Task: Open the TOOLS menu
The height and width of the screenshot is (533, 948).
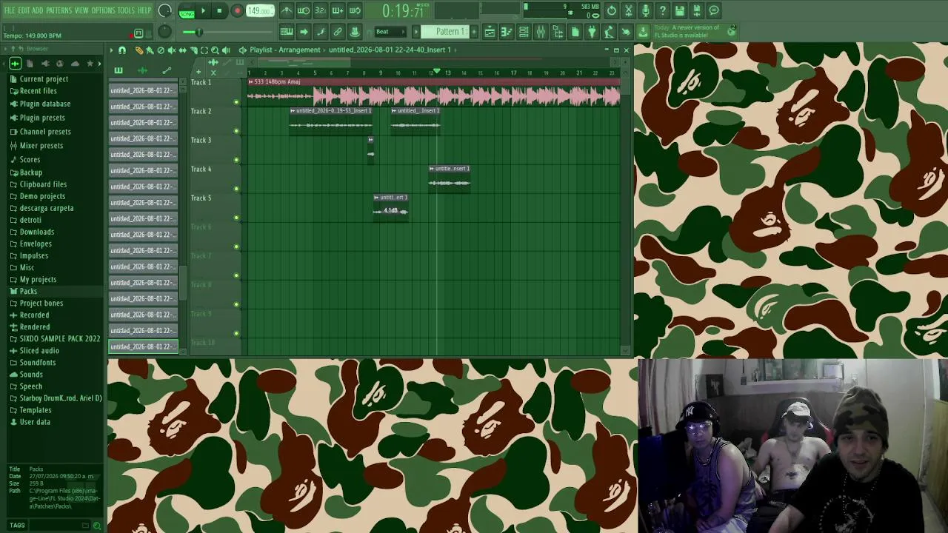Action: pos(126,10)
